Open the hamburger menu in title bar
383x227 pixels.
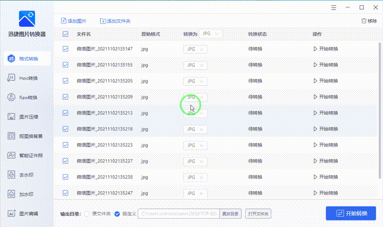334,7
